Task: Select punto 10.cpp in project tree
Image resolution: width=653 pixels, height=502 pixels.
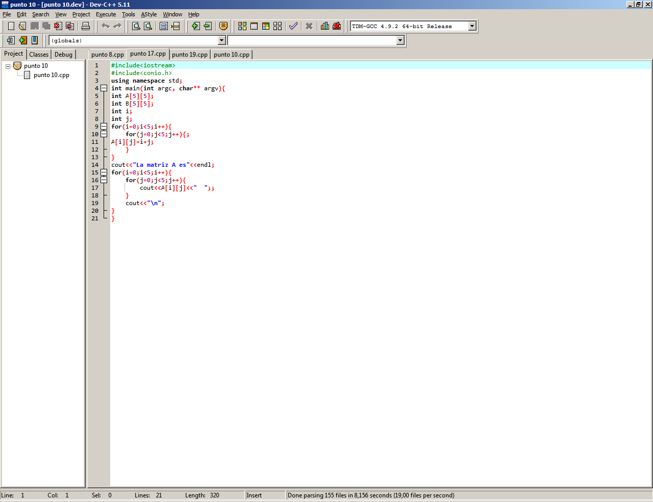Action: coord(51,75)
